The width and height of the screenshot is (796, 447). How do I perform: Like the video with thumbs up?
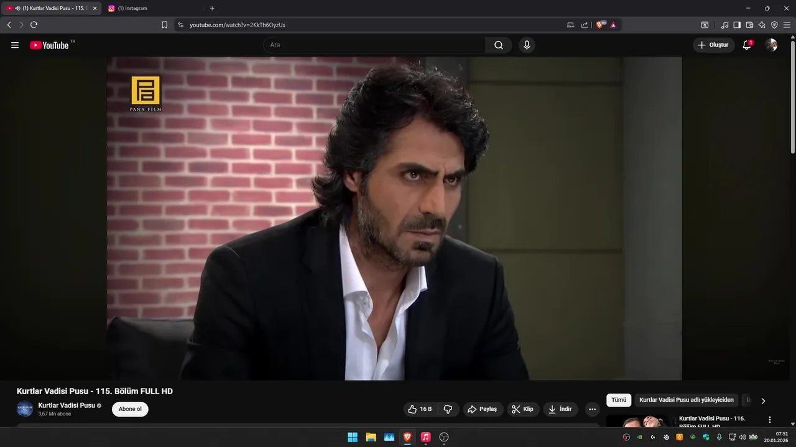pyautogui.click(x=420, y=409)
